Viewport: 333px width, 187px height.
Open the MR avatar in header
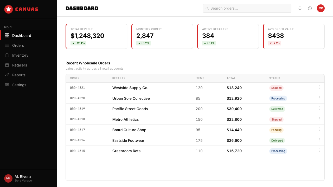click(x=321, y=8)
